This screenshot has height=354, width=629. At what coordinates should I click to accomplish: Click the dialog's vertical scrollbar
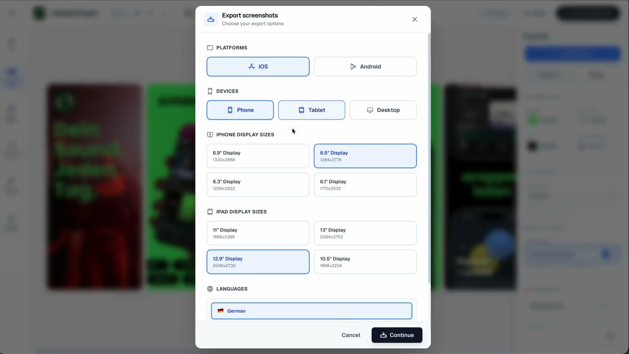point(429,158)
